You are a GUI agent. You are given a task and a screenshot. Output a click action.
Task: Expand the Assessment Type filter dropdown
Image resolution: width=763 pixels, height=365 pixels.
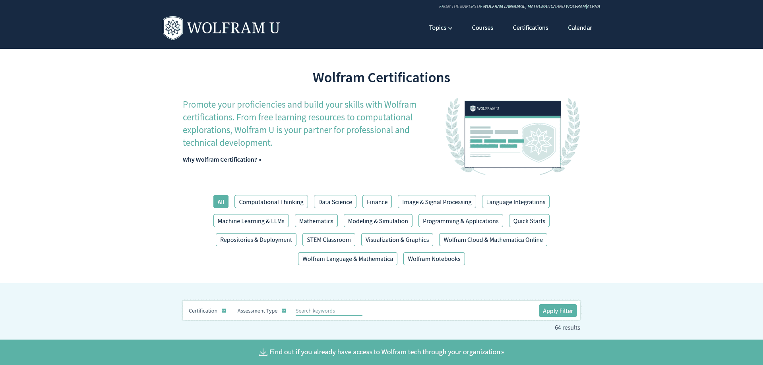[261, 311]
